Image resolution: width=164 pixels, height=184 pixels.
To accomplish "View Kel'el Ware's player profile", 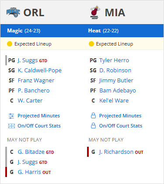I will tap(114, 101).
